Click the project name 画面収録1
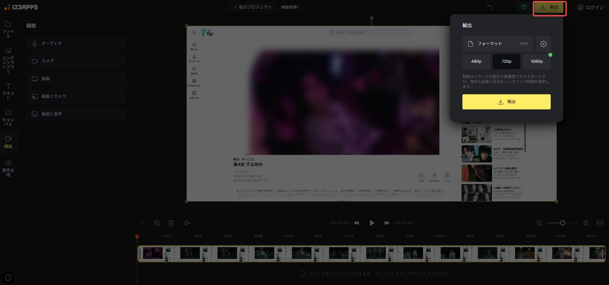This screenshot has width=609, height=285. [x=290, y=7]
